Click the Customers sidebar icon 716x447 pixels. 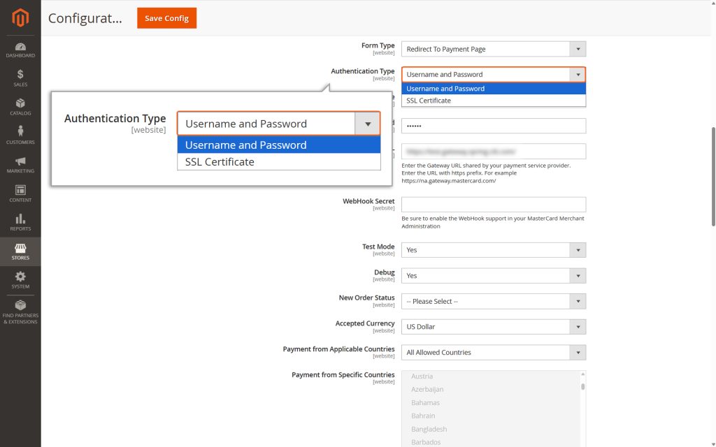tap(20, 136)
